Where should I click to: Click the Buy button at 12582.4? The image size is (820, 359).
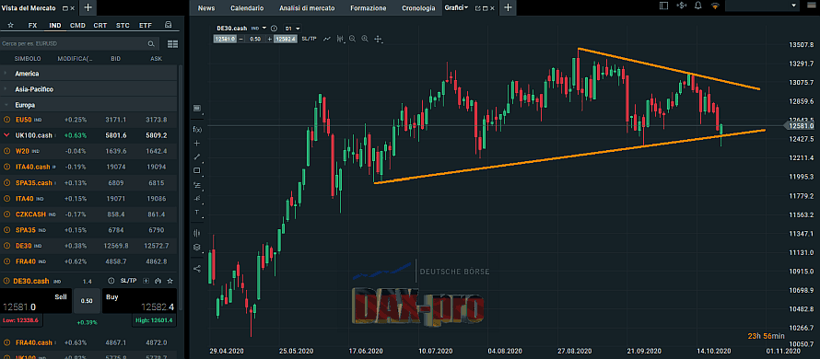click(x=139, y=302)
